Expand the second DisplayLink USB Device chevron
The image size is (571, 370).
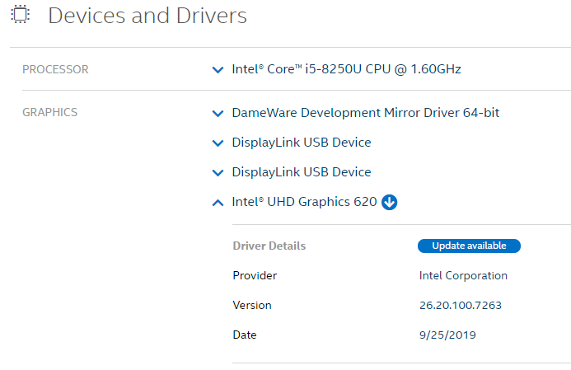pyautogui.click(x=218, y=172)
